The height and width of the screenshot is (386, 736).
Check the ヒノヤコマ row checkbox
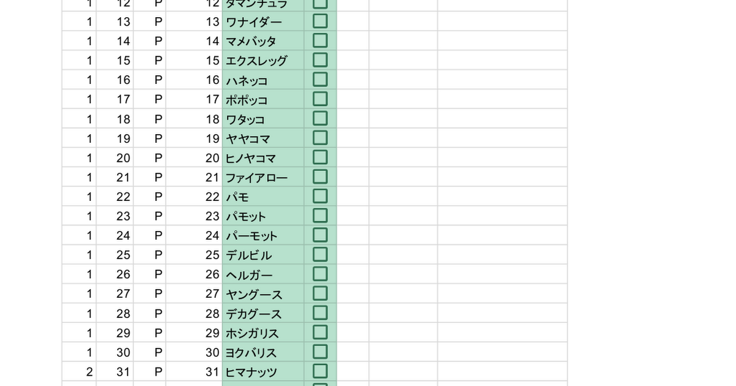point(320,157)
